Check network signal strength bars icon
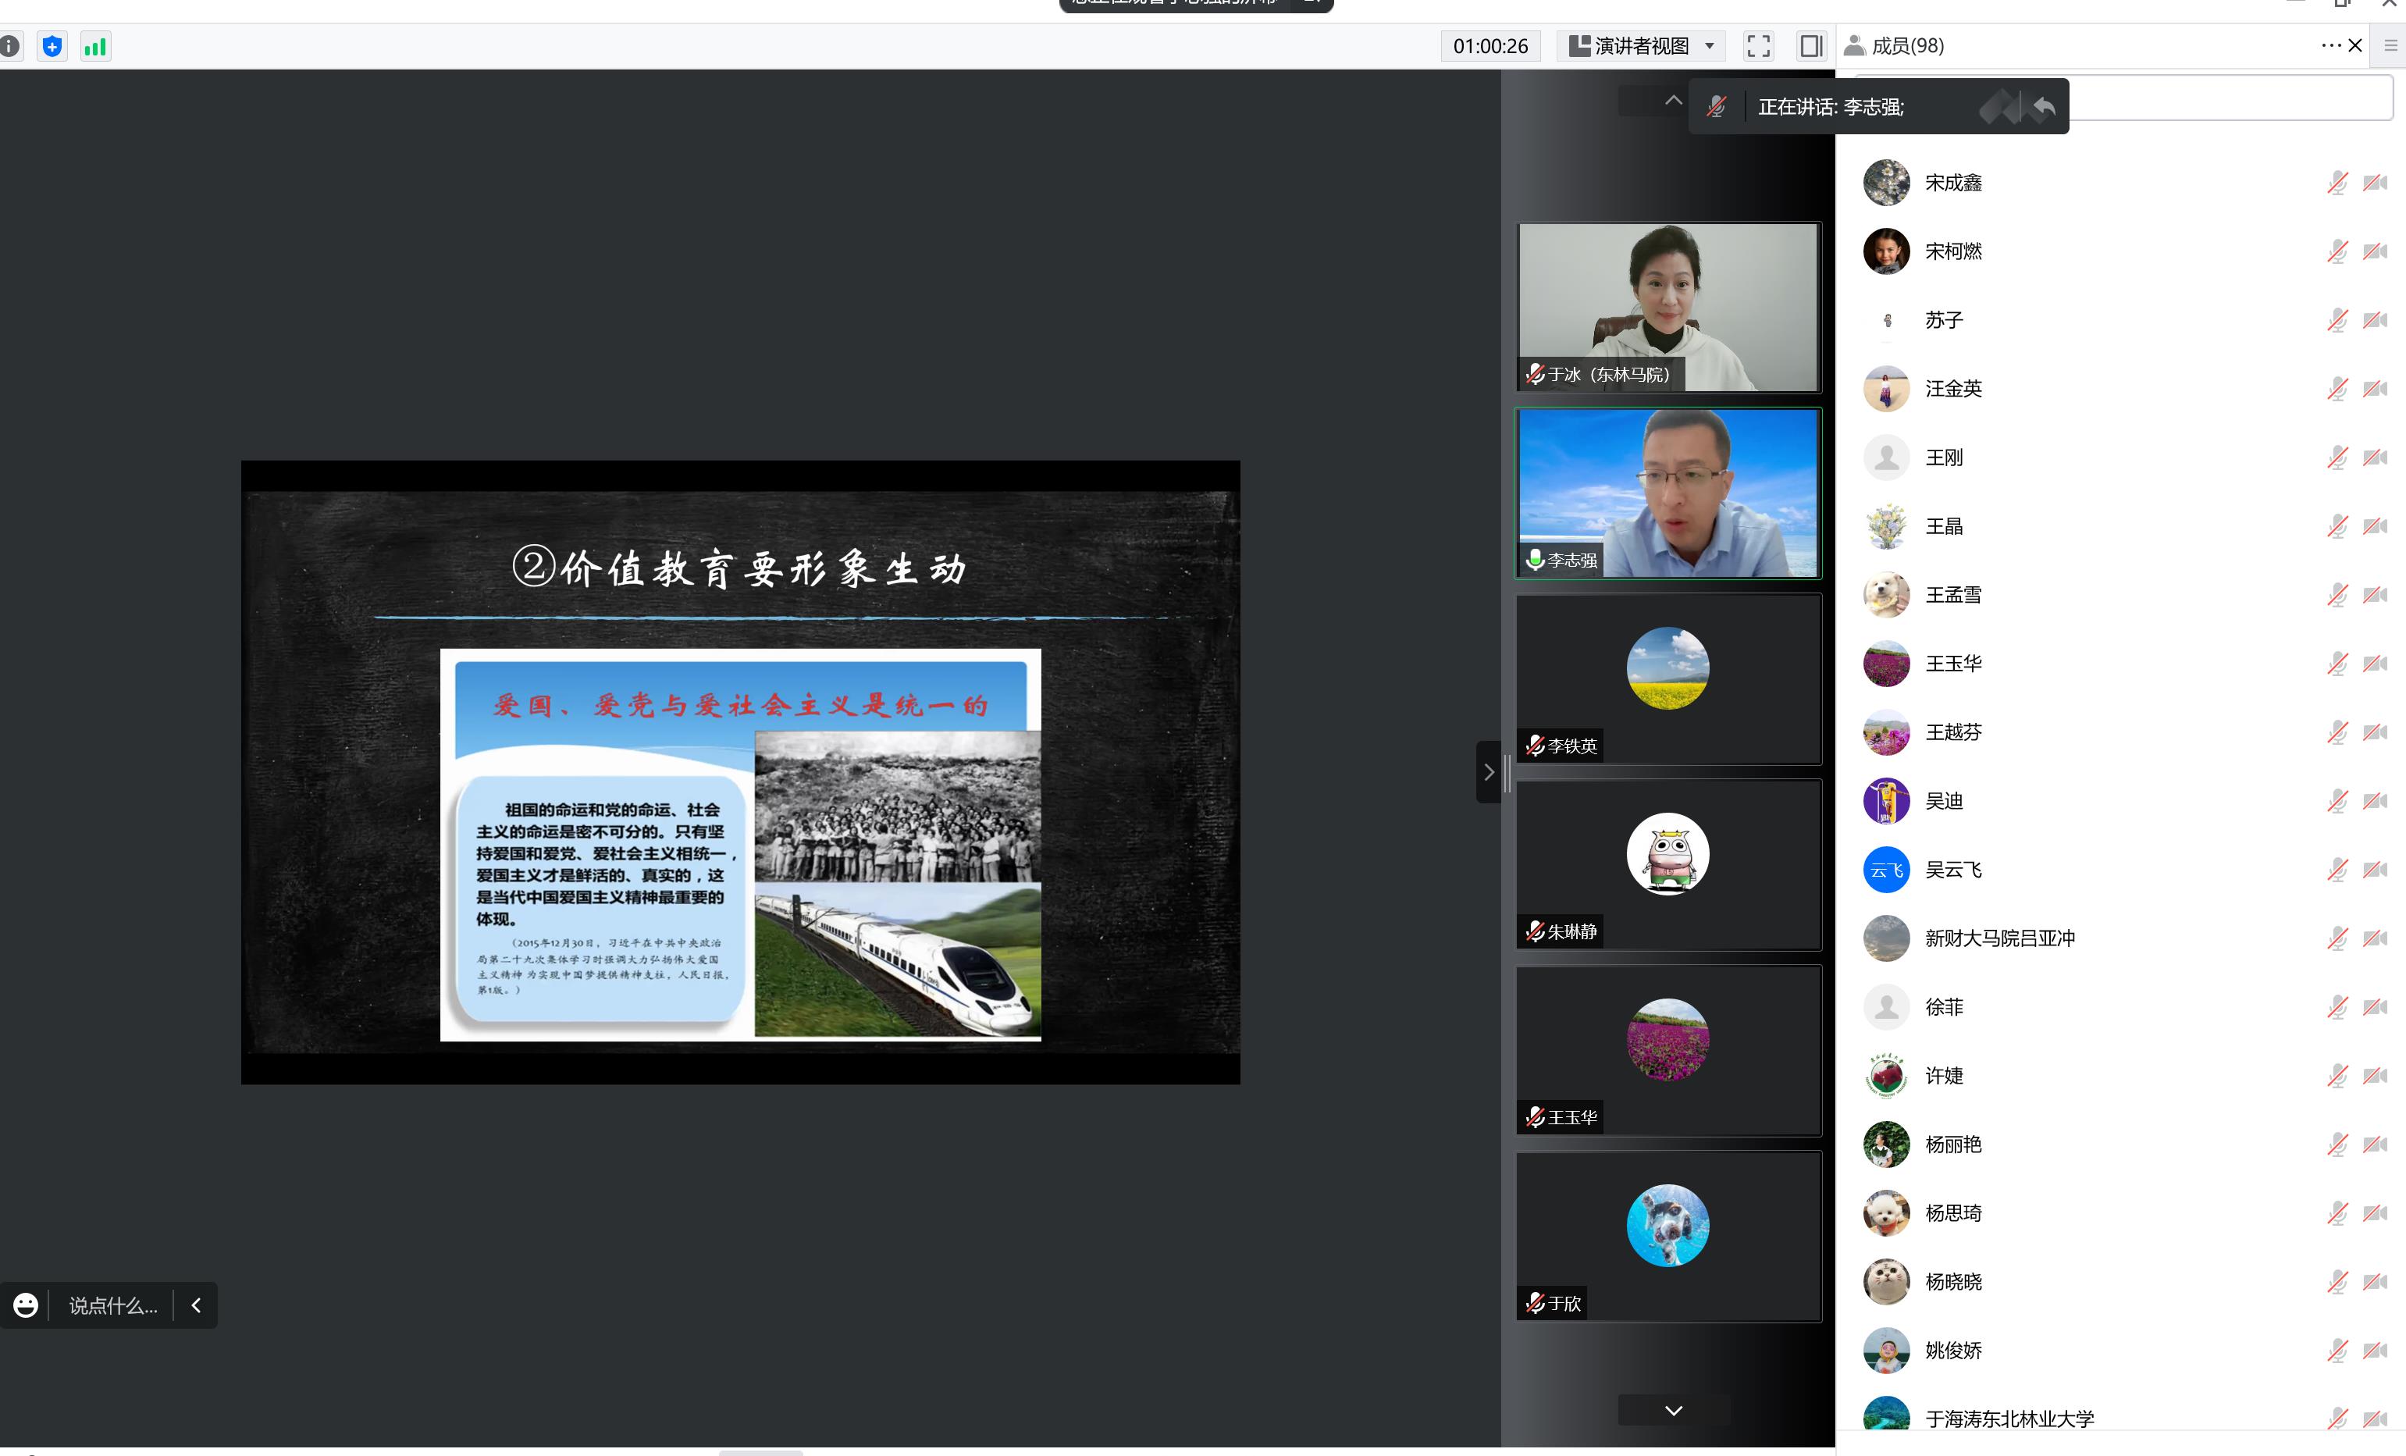Viewport: 2406px width, 1456px height. [x=94, y=46]
